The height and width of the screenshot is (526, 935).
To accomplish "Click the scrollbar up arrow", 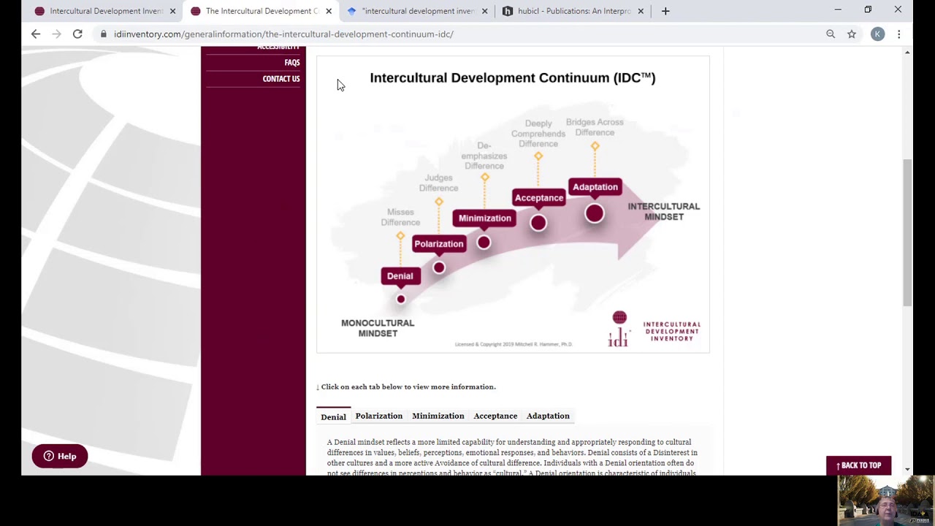I will [x=907, y=53].
